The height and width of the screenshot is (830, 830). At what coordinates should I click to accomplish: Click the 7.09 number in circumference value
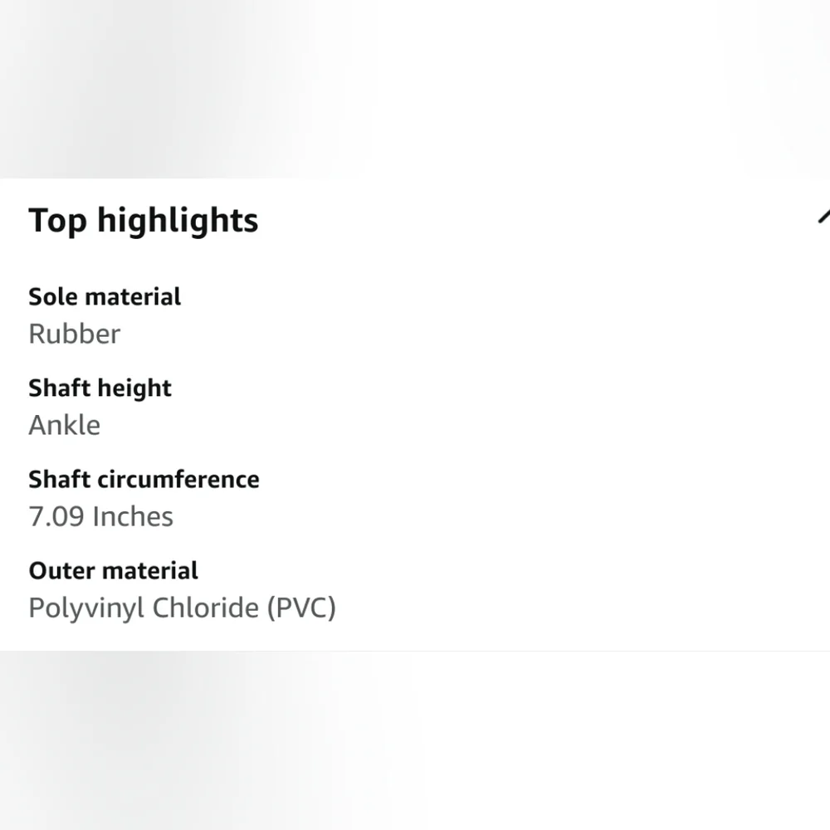[56, 516]
